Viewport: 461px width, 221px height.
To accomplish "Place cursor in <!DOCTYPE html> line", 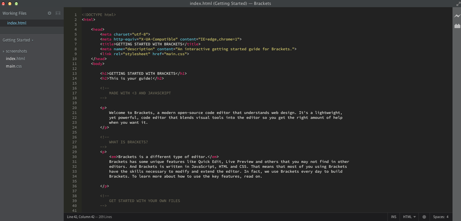I will tap(99, 15).
